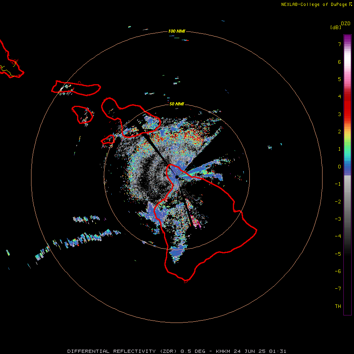Click the red band of the color bar
Image resolution: width=354 pixels, height=354 pixels.
pos(347,106)
